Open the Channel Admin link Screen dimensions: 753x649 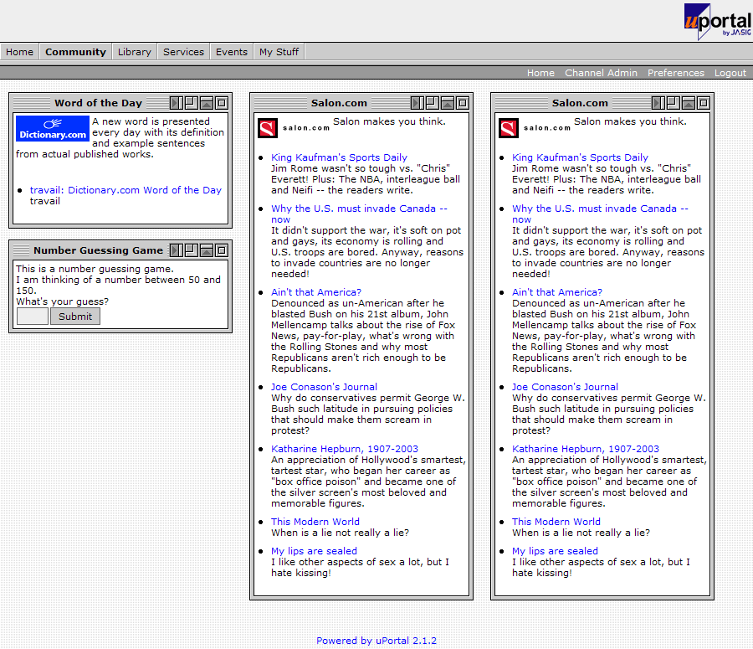pyautogui.click(x=601, y=73)
